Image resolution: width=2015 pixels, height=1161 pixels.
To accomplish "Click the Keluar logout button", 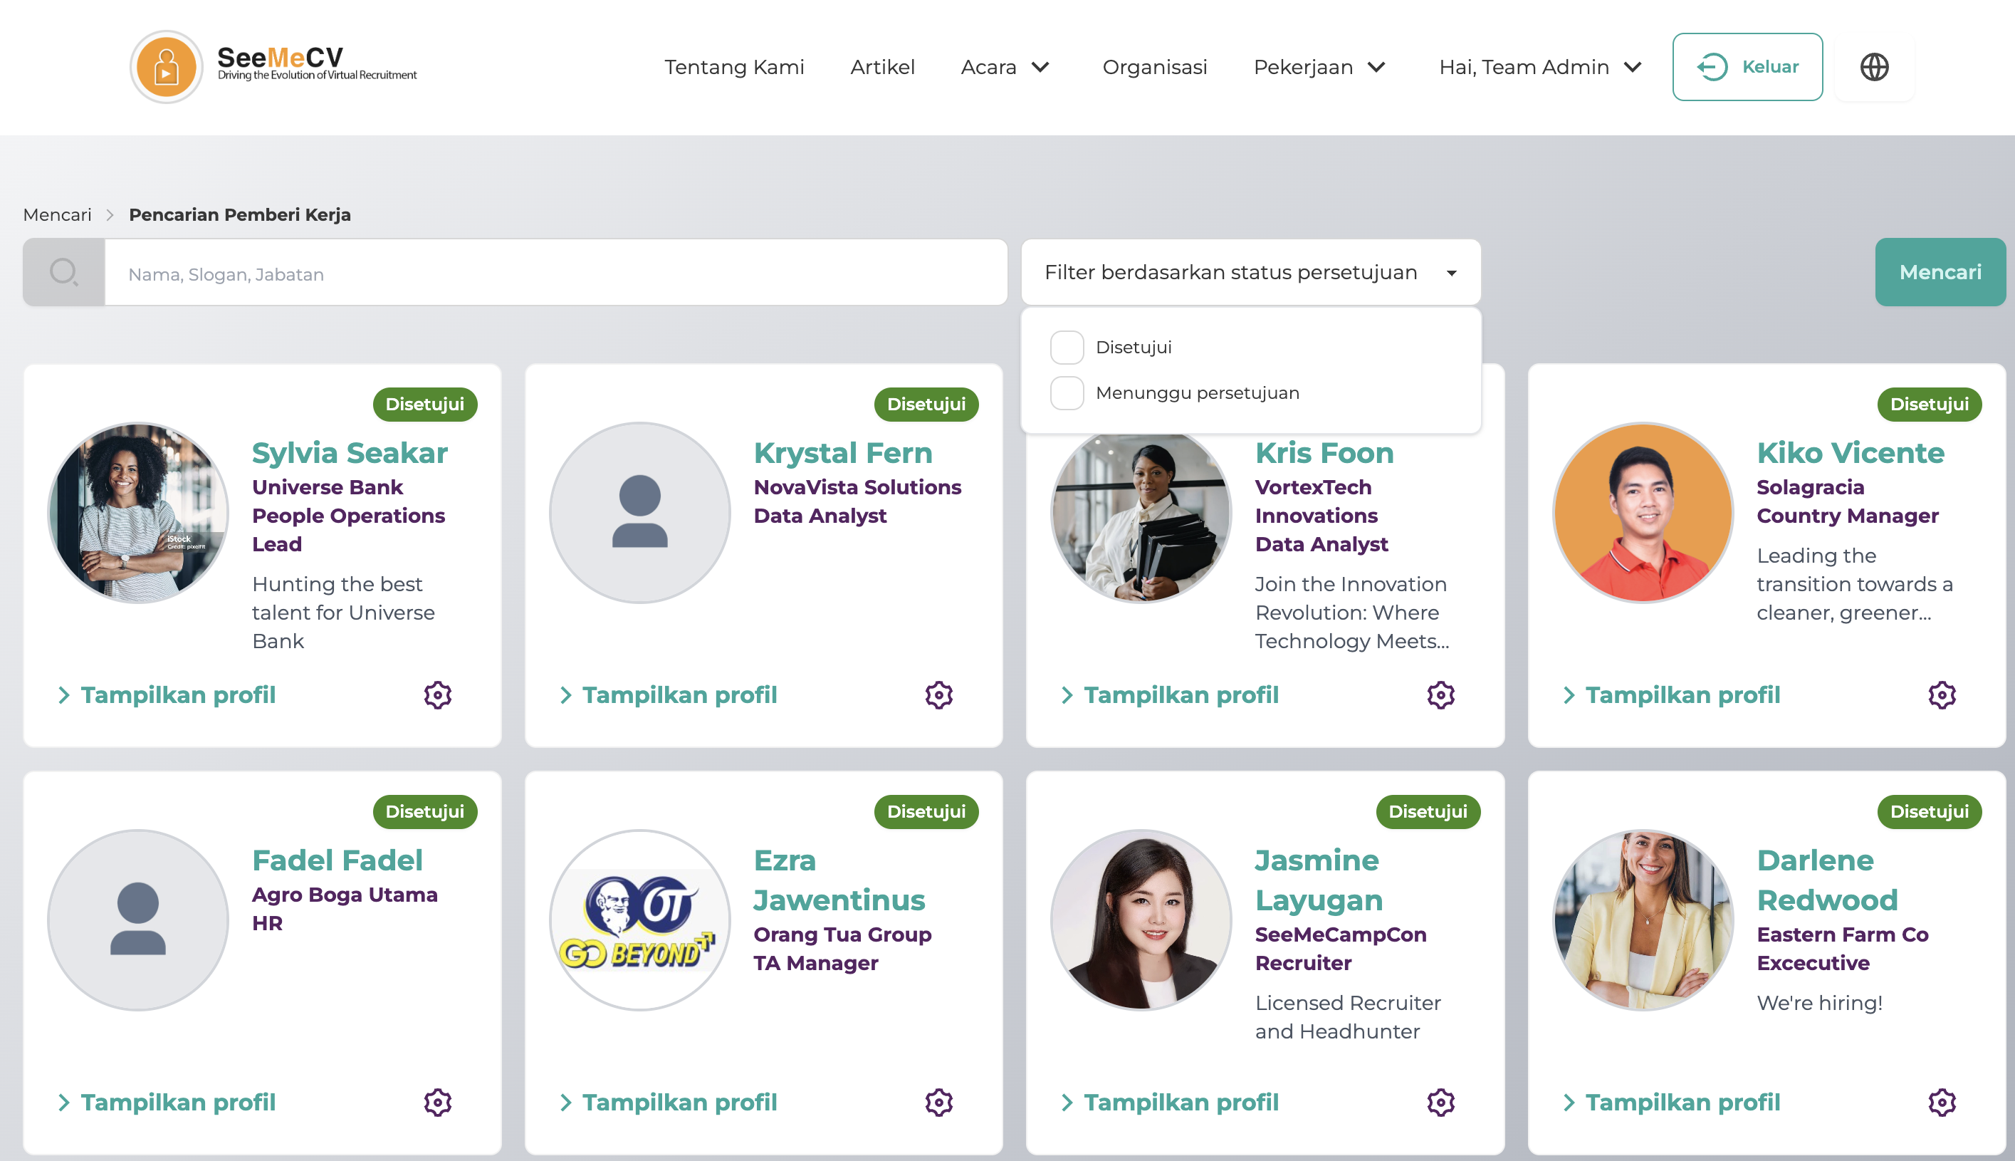I will (1747, 67).
